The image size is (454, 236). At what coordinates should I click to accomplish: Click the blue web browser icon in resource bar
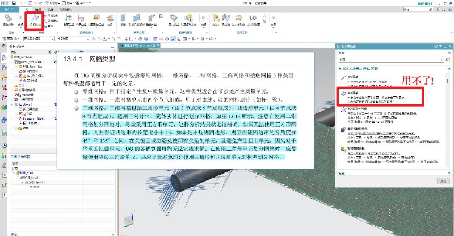pyautogui.click(x=4, y=120)
